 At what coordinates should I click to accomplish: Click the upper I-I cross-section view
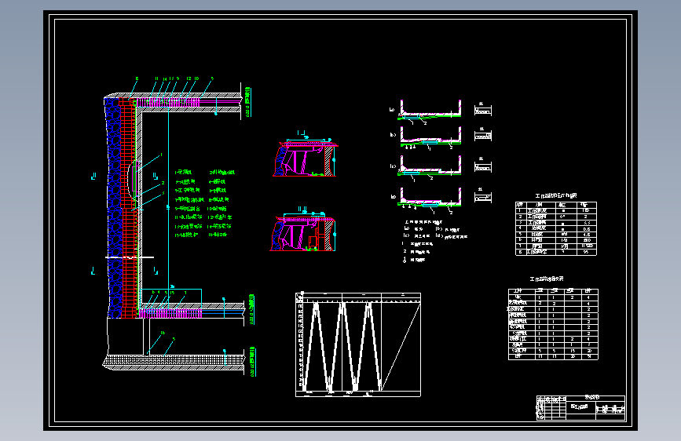point(306,154)
